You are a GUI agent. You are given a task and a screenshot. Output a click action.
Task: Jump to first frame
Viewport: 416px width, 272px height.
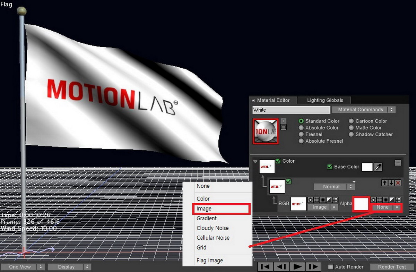(x=265, y=267)
